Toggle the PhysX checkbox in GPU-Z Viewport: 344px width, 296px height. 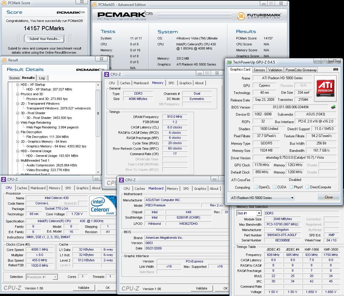291,187
